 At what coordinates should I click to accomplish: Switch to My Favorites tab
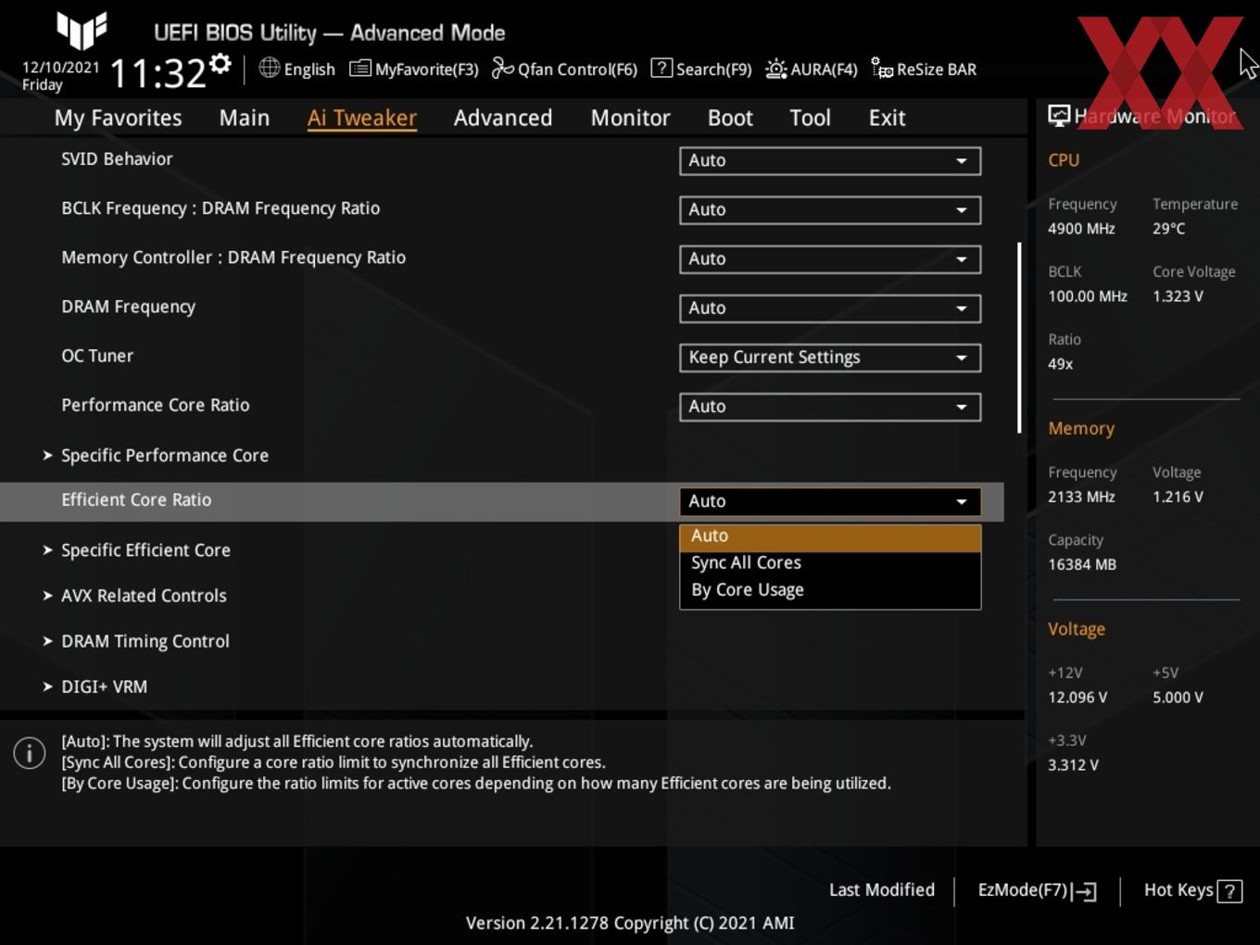(x=118, y=118)
